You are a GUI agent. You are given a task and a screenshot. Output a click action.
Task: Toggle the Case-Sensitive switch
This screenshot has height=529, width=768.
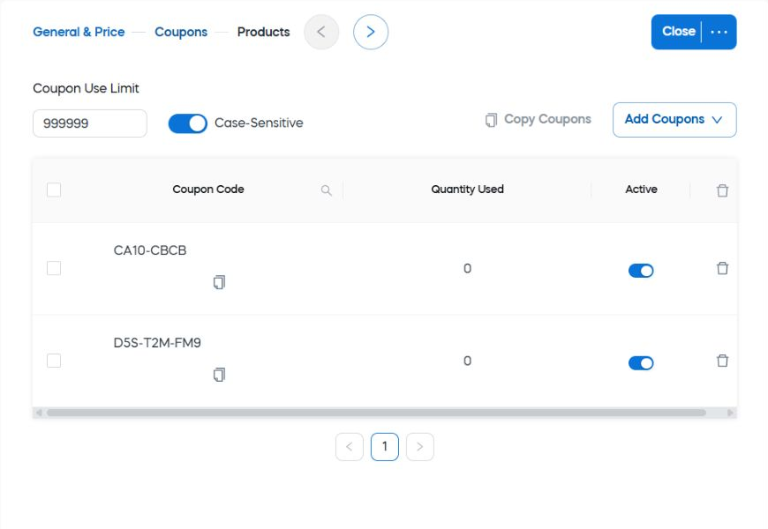click(188, 123)
